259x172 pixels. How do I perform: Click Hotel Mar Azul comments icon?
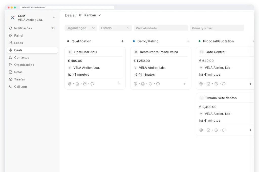[92, 84]
